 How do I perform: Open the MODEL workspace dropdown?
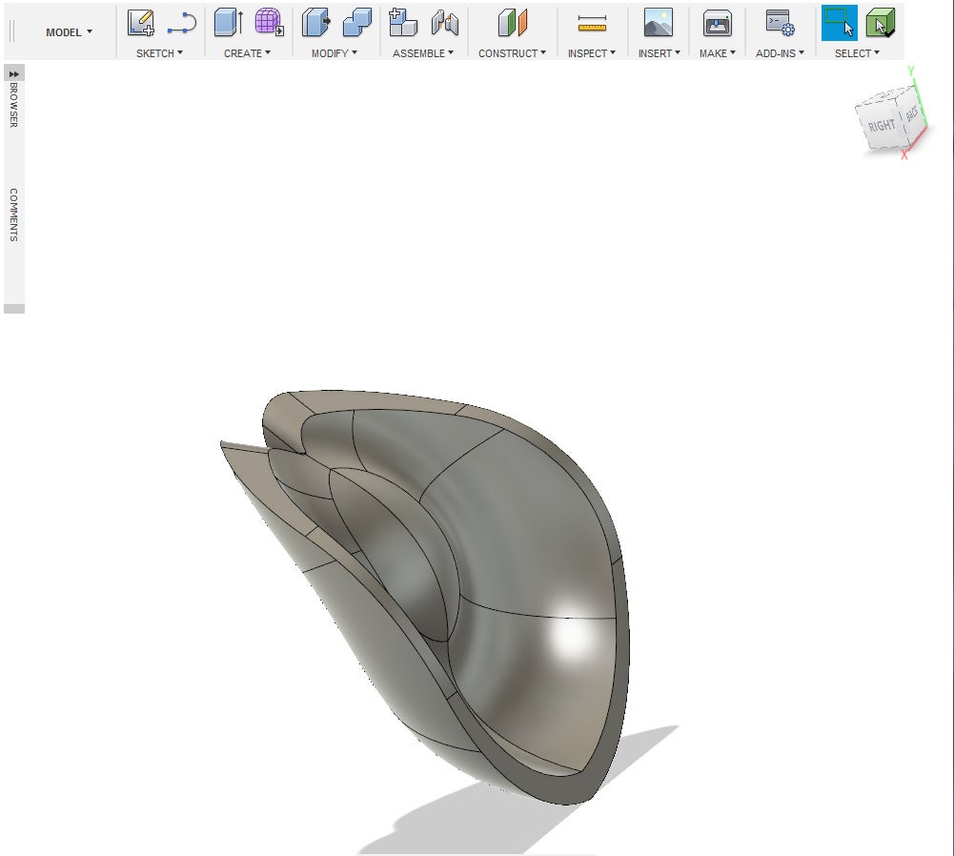(69, 32)
